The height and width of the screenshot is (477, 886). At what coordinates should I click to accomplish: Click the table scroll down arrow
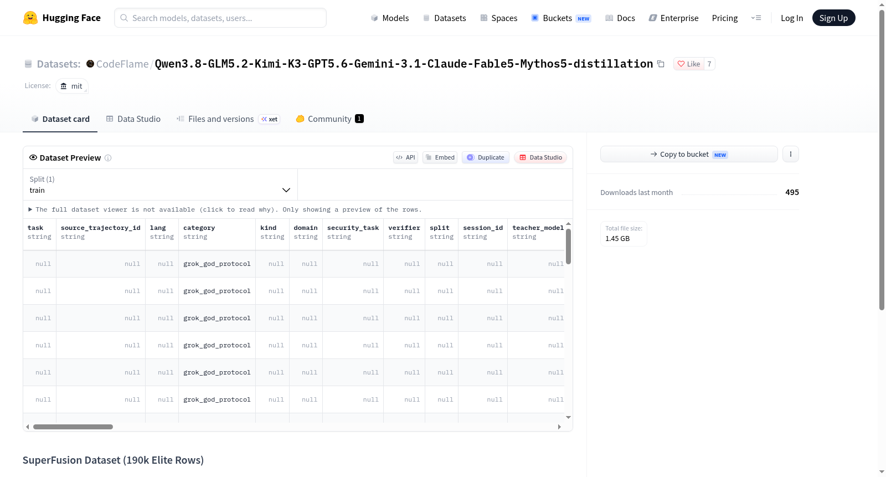pos(568,417)
